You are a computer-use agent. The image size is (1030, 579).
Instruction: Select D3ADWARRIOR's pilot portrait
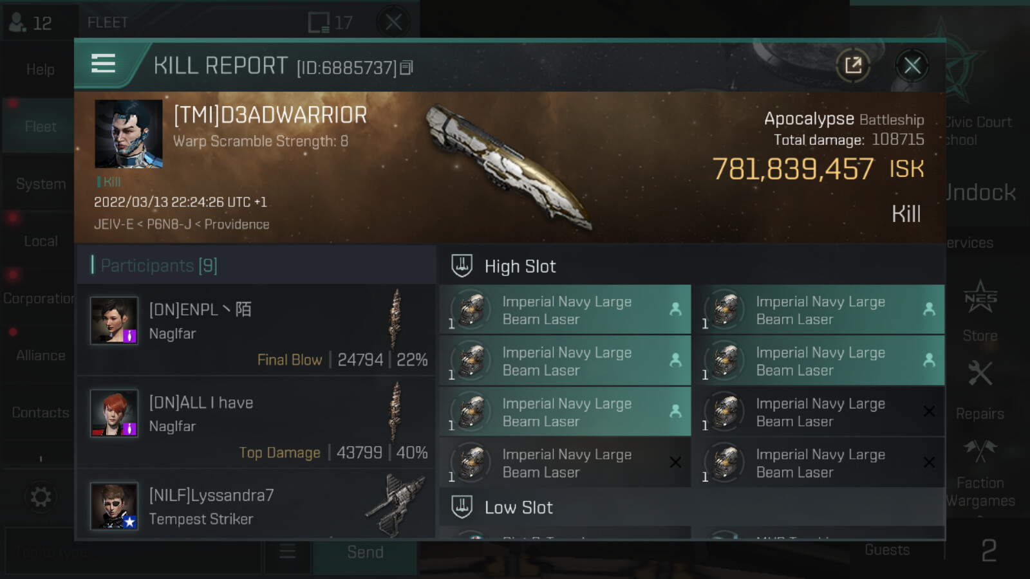129,134
